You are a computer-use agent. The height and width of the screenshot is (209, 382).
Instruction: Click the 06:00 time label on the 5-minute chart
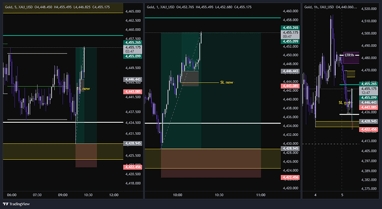(x=12, y=195)
